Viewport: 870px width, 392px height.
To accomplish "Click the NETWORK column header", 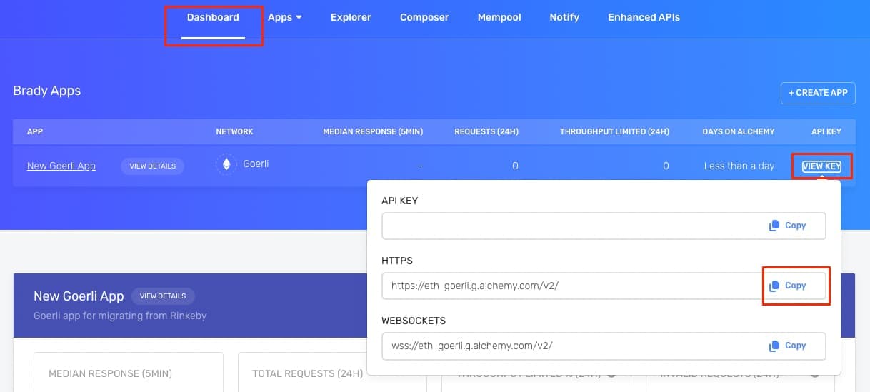I will tap(234, 132).
